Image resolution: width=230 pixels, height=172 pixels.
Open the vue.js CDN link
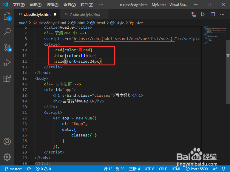point(124,39)
